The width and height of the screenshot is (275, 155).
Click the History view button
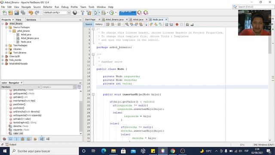[x=99, y=24]
